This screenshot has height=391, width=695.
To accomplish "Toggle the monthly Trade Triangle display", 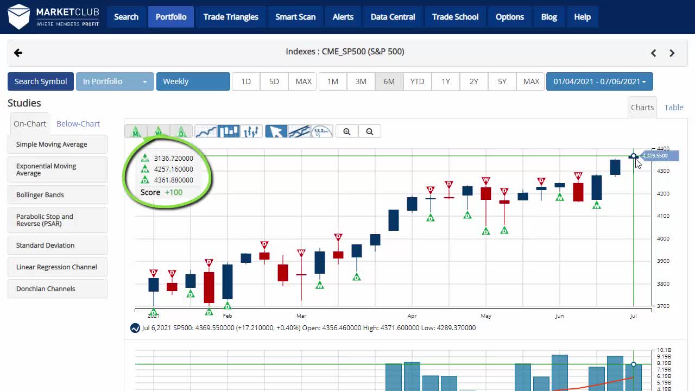I will click(136, 131).
